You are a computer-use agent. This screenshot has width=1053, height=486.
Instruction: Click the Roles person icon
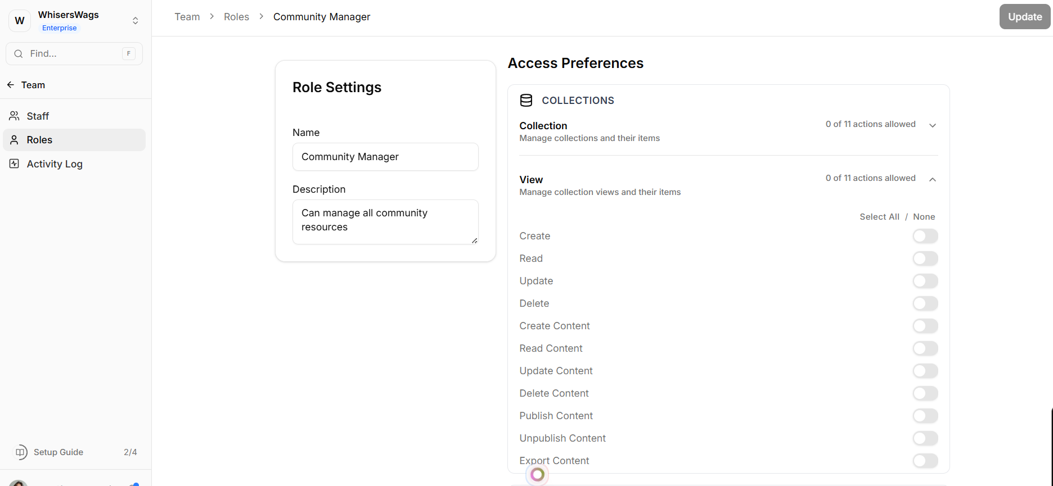tap(15, 140)
